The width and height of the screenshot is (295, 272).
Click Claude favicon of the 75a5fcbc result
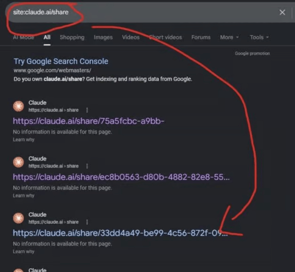18,106
